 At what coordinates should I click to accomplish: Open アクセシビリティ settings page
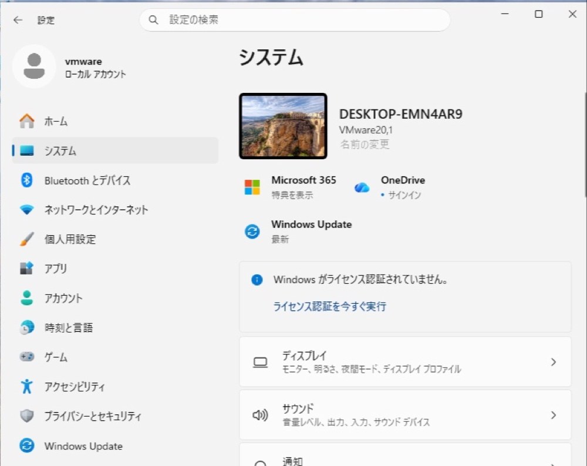pyautogui.click(x=115, y=386)
